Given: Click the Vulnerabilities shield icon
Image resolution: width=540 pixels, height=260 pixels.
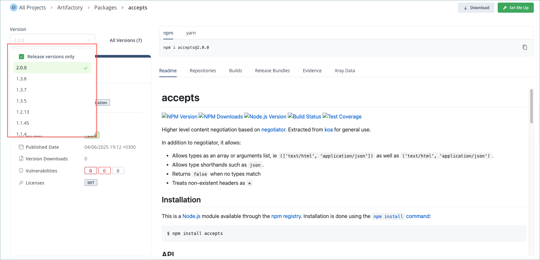Looking at the screenshot, I should coord(21,171).
